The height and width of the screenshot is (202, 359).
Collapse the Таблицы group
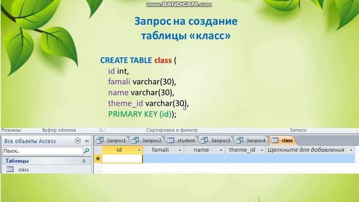[84, 161]
